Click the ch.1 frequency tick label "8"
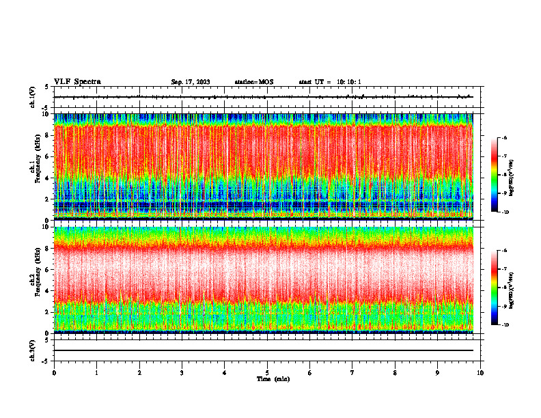Viewport: 541px width, 418px height. 48,135
